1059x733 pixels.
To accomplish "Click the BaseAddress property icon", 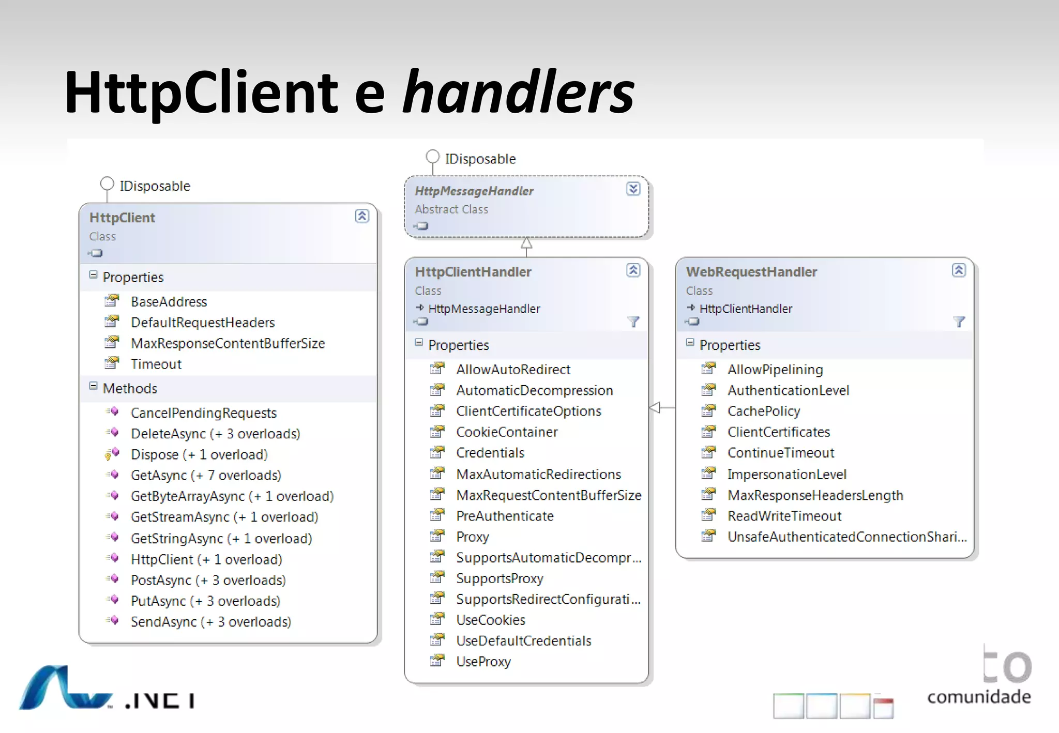I will pyautogui.click(x=112, y=301).
